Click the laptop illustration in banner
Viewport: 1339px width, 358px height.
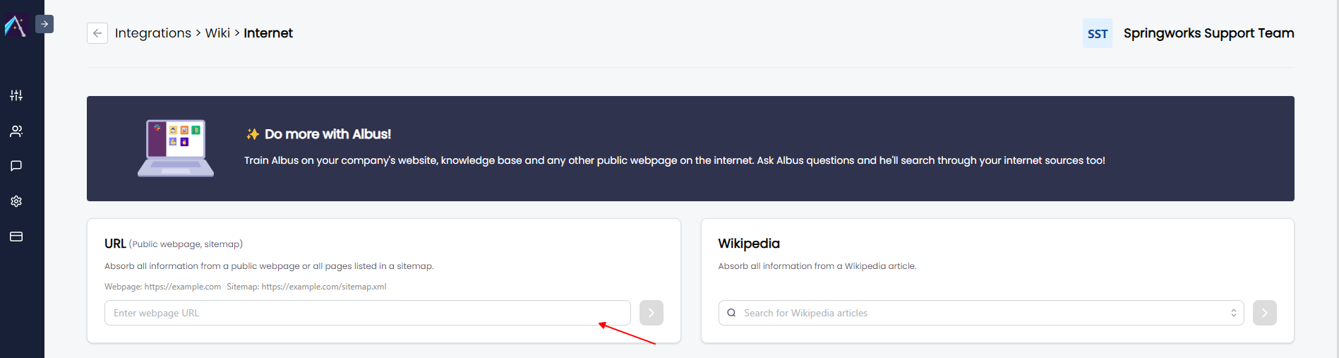(176, 148)
